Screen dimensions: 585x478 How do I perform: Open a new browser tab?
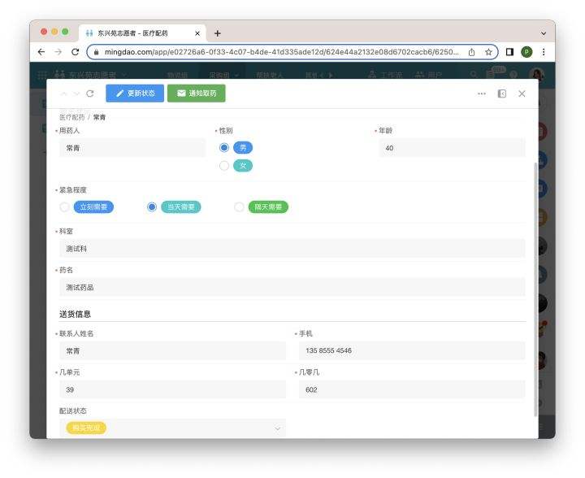pyautogui.click(x=217, y=33)
